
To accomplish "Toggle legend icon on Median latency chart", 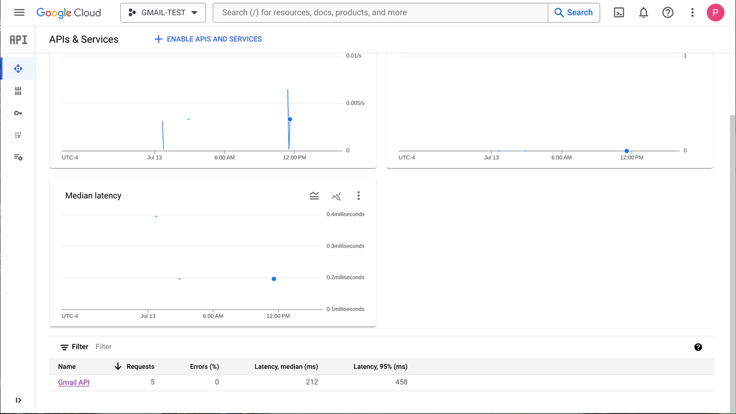I will point(314,196).
